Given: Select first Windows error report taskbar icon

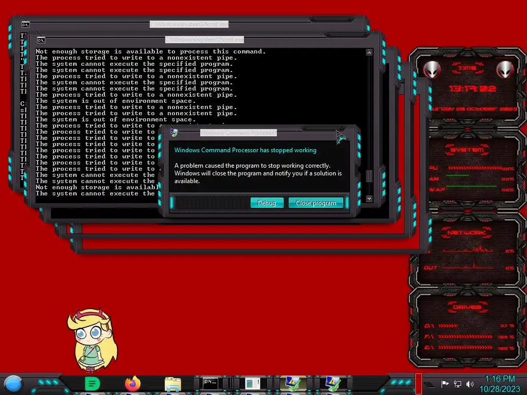Looking at the screenshot, I should click(293, 384).
